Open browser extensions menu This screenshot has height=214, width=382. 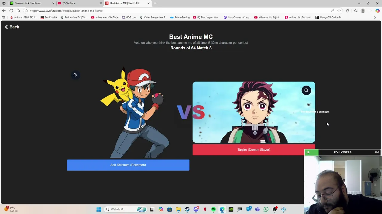[x=348, y=11]
